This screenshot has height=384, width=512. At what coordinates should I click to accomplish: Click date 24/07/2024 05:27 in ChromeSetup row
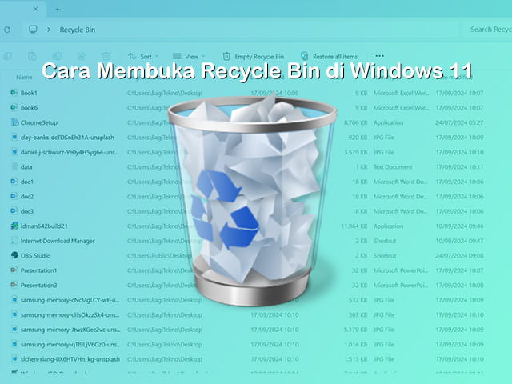(459, 122)
